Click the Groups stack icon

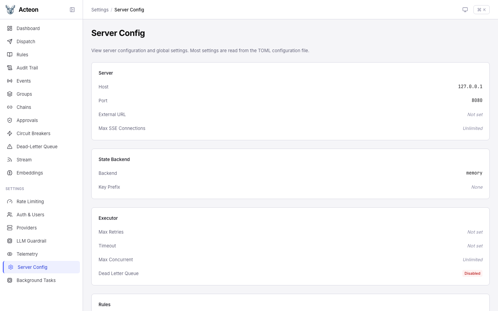(10, 94)
